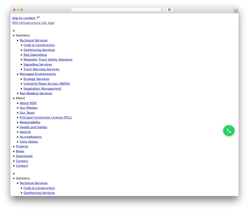Open the Careers menu link

pyautogui.click(x=22, y=161)
